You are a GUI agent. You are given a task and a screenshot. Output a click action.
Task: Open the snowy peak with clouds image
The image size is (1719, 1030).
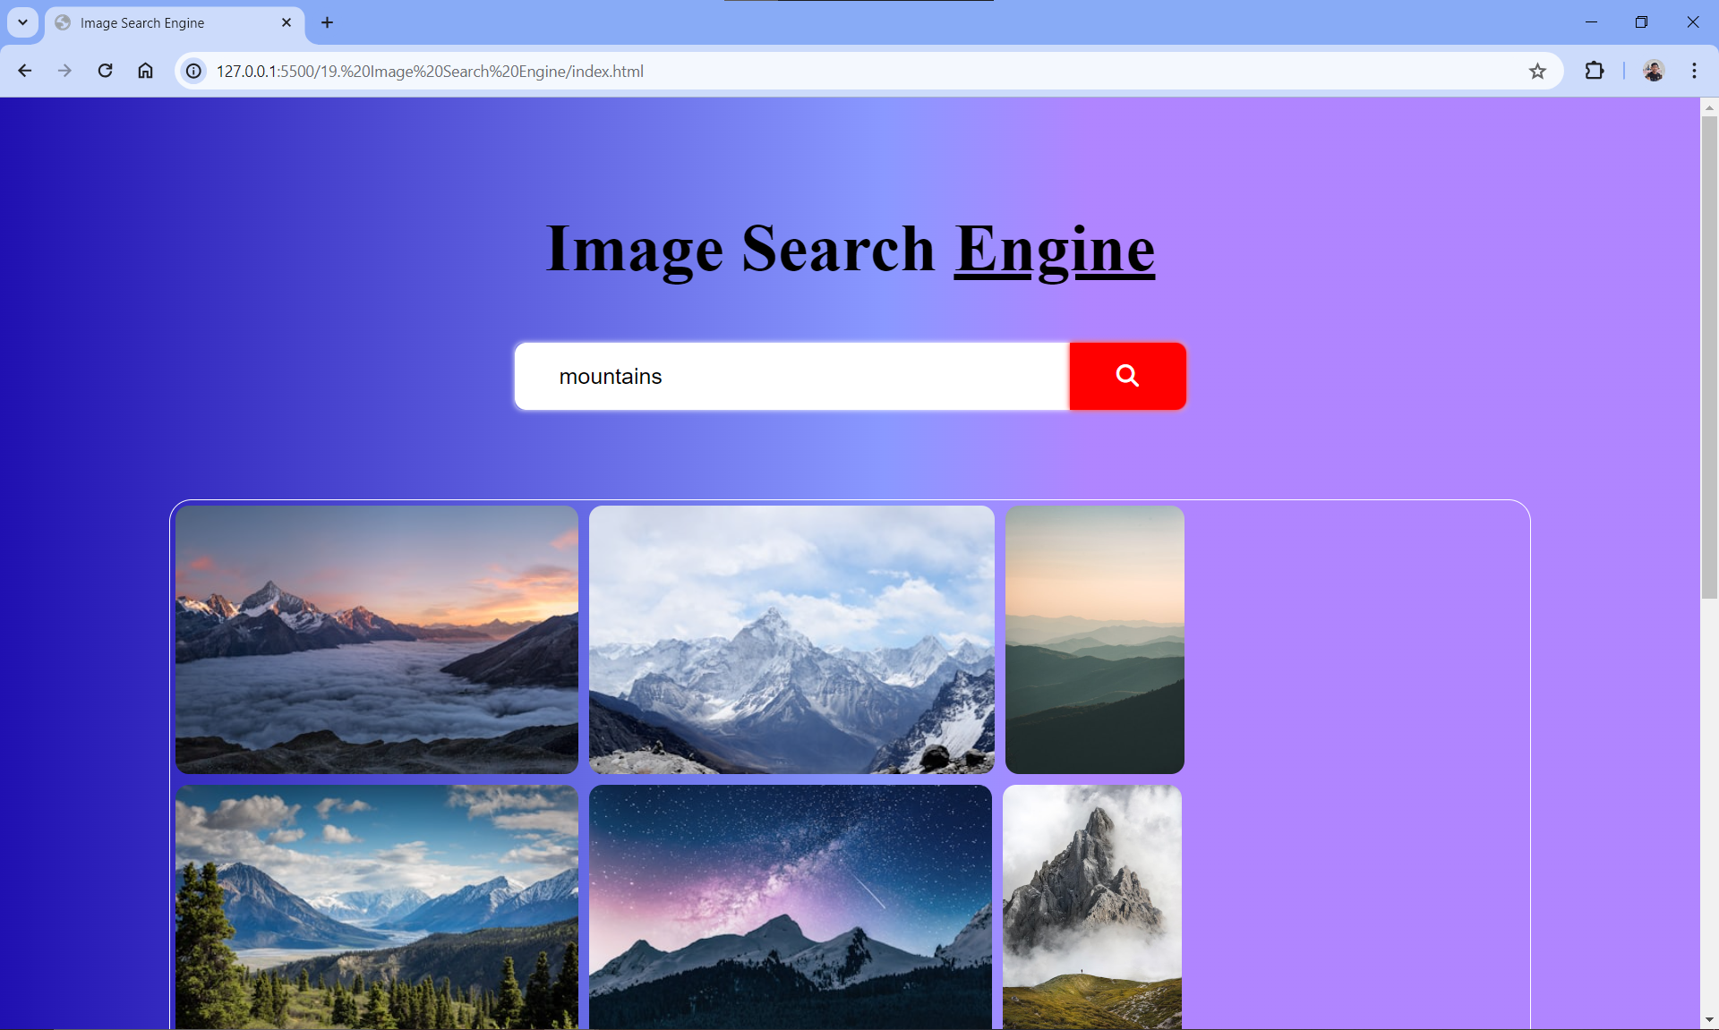[x=791, y=640]
